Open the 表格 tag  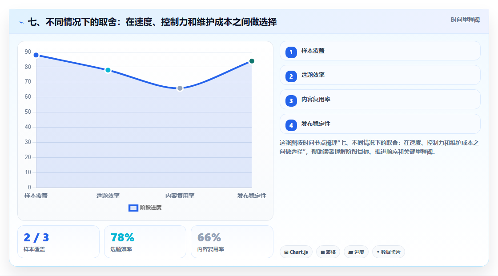pyautogui.click(x=328, y=252)
